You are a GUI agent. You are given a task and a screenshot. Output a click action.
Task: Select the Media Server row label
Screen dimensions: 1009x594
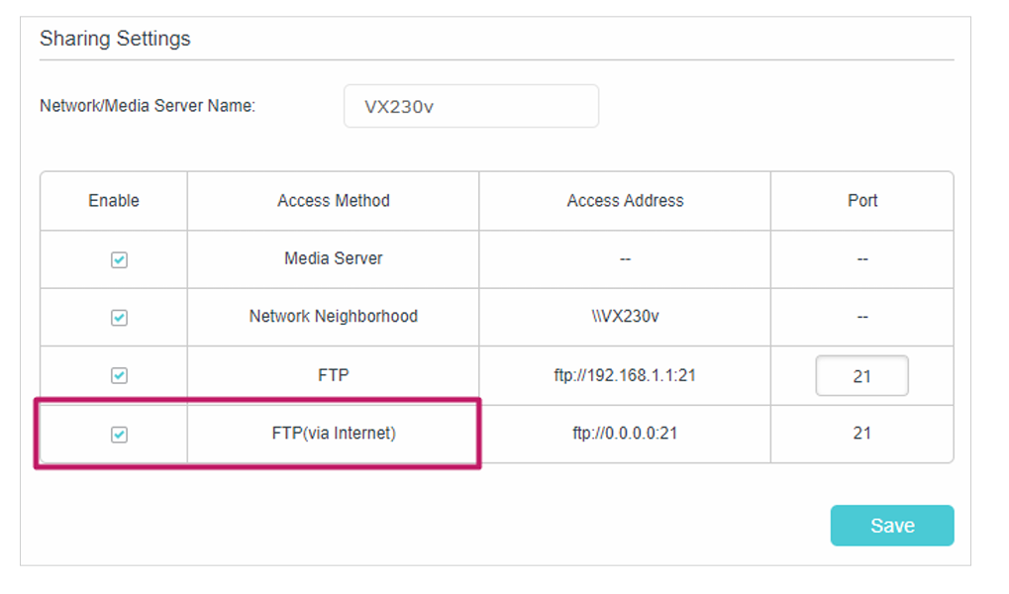coord(332,258)
